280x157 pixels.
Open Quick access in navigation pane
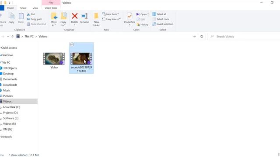click(x=9, y=48)
